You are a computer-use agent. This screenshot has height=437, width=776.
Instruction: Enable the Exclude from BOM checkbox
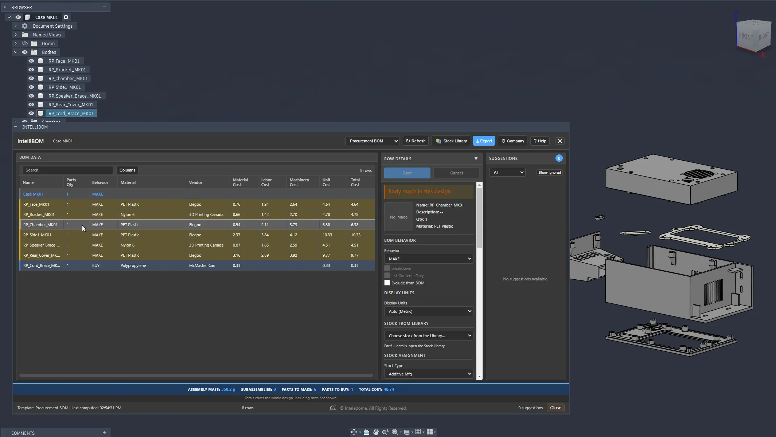(x=387, y=283)
